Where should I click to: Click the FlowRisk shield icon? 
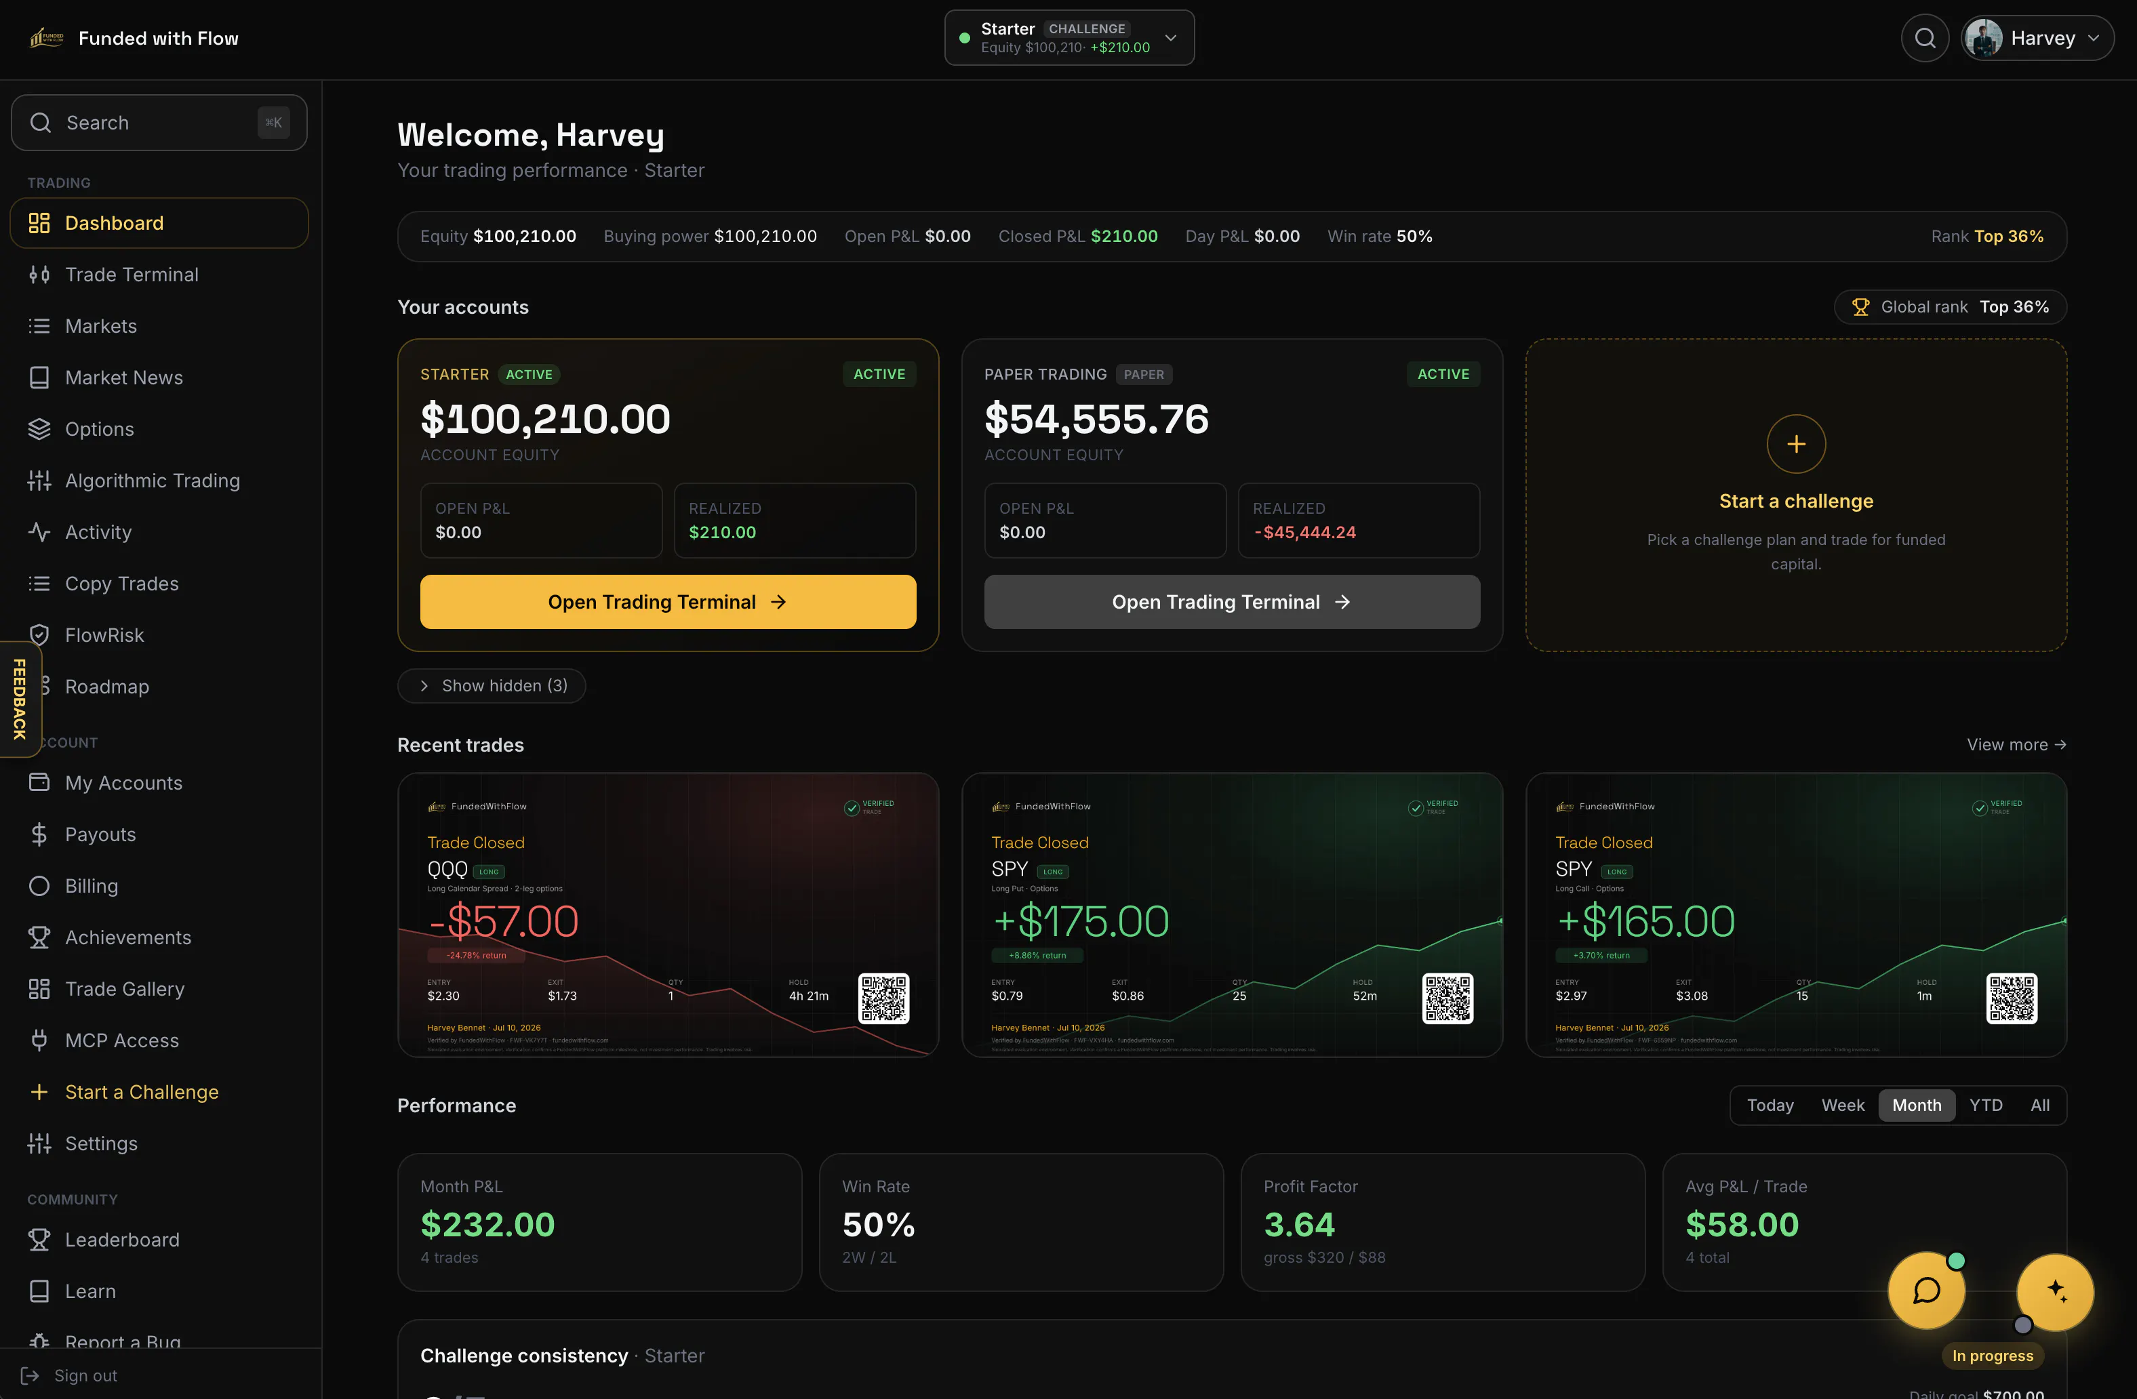(39, 635)
